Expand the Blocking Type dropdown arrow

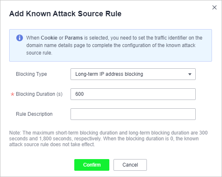(x=190, y=74)
